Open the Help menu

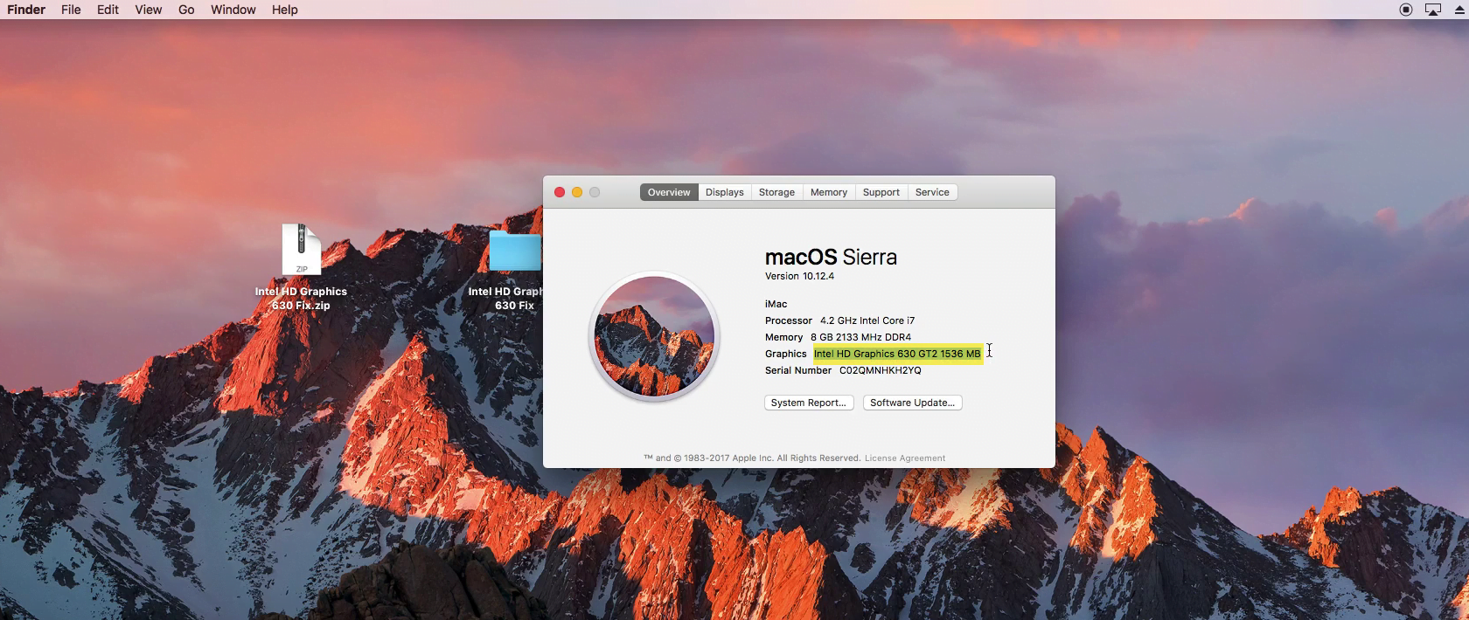284,10
